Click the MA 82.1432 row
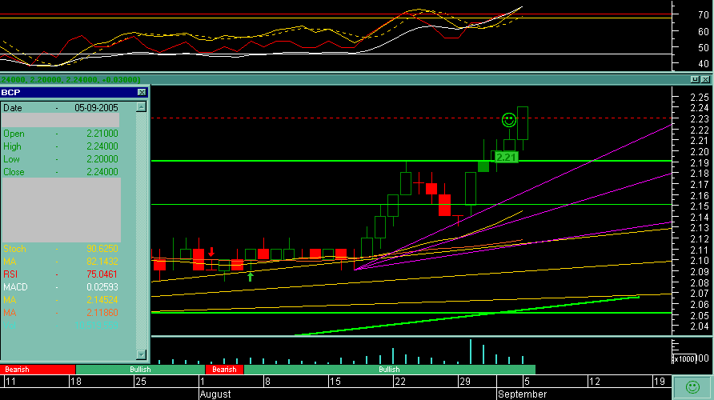Viewport: 714px width, 400px height. pyautogui.click(x=61, y=262)
